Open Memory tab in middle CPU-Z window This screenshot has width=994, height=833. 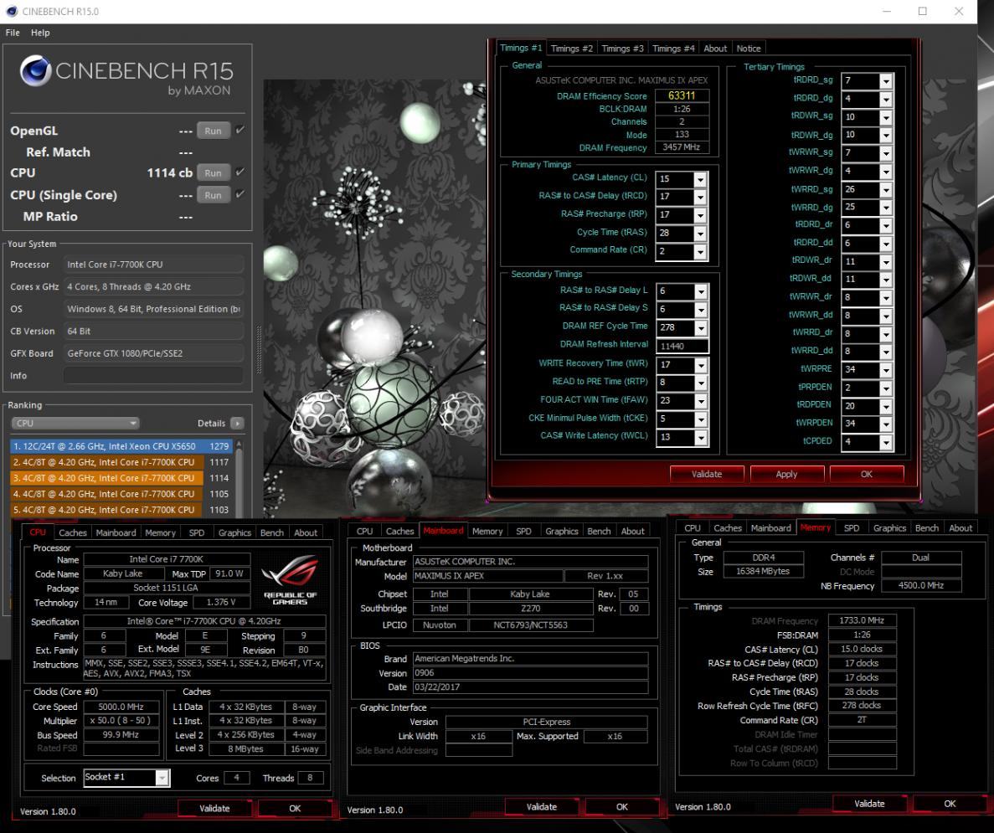487,532
